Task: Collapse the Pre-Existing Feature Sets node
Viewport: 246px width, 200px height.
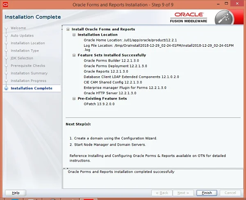Action: tap(74, 98)
